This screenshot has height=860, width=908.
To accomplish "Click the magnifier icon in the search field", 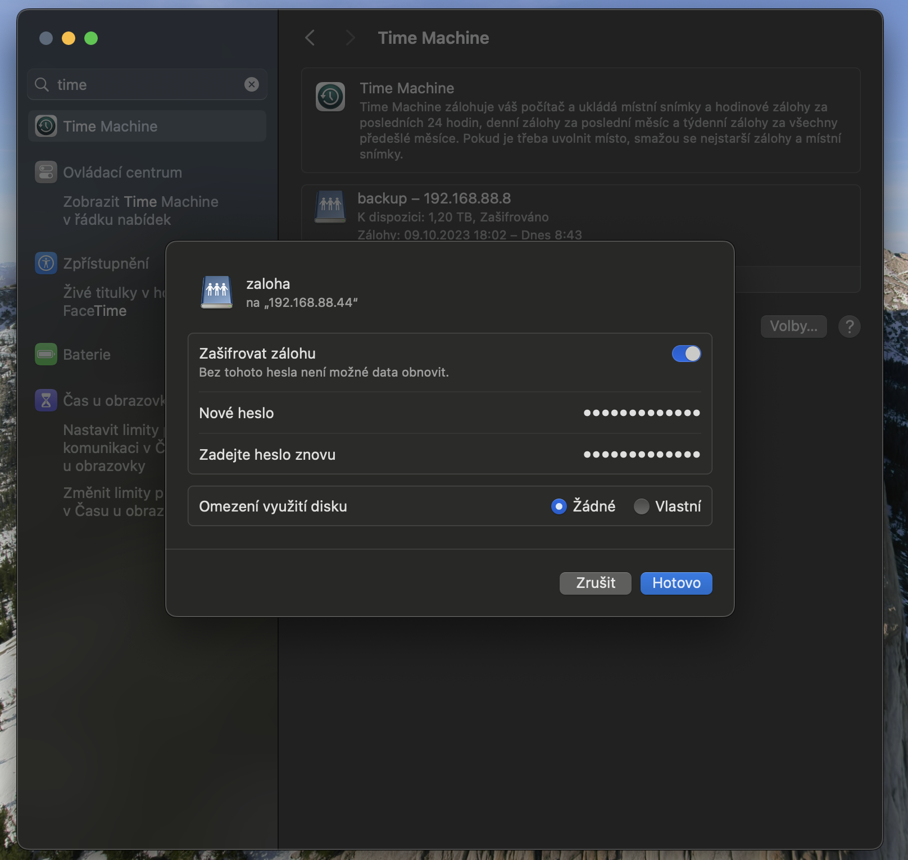I will pos(41,84).
